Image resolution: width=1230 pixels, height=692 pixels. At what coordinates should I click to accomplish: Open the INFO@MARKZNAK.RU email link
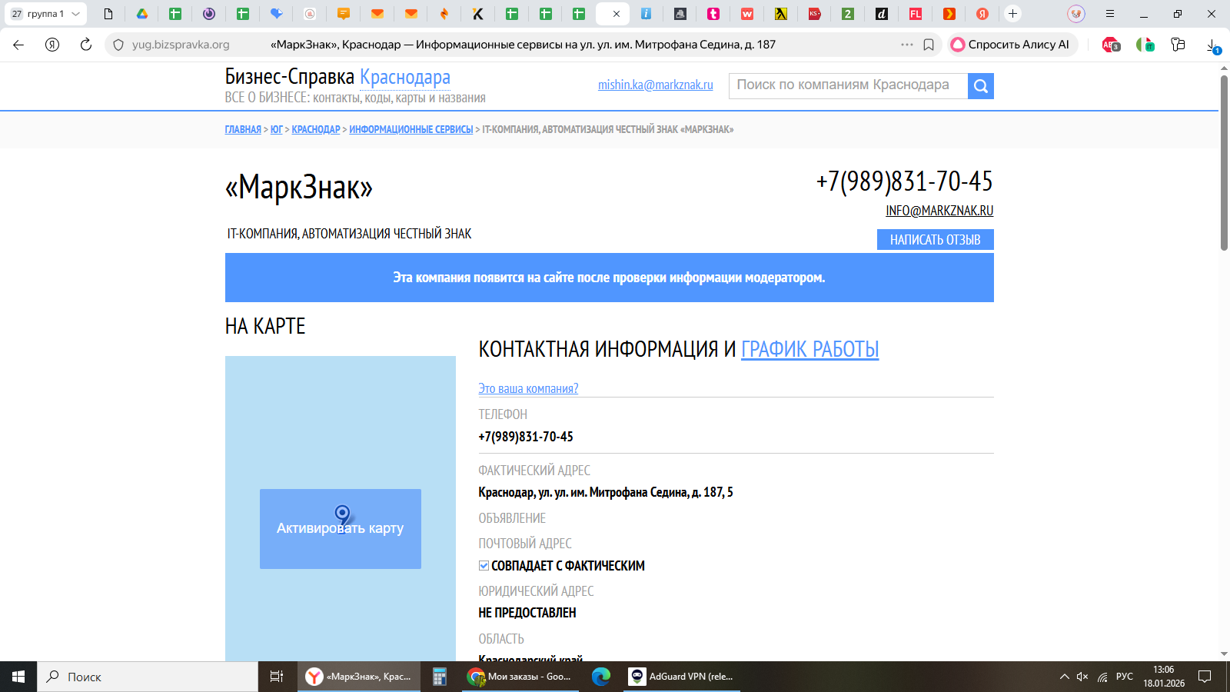coord(939,211)
